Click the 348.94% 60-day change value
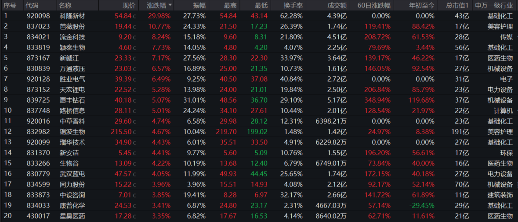Screen dimensions: 518x222 click(x=377, y=100)
